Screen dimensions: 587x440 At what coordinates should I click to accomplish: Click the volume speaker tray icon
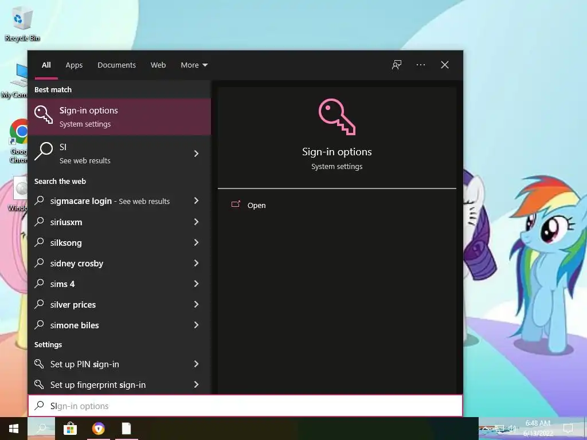pyautogui.click(x=512, y=429)
